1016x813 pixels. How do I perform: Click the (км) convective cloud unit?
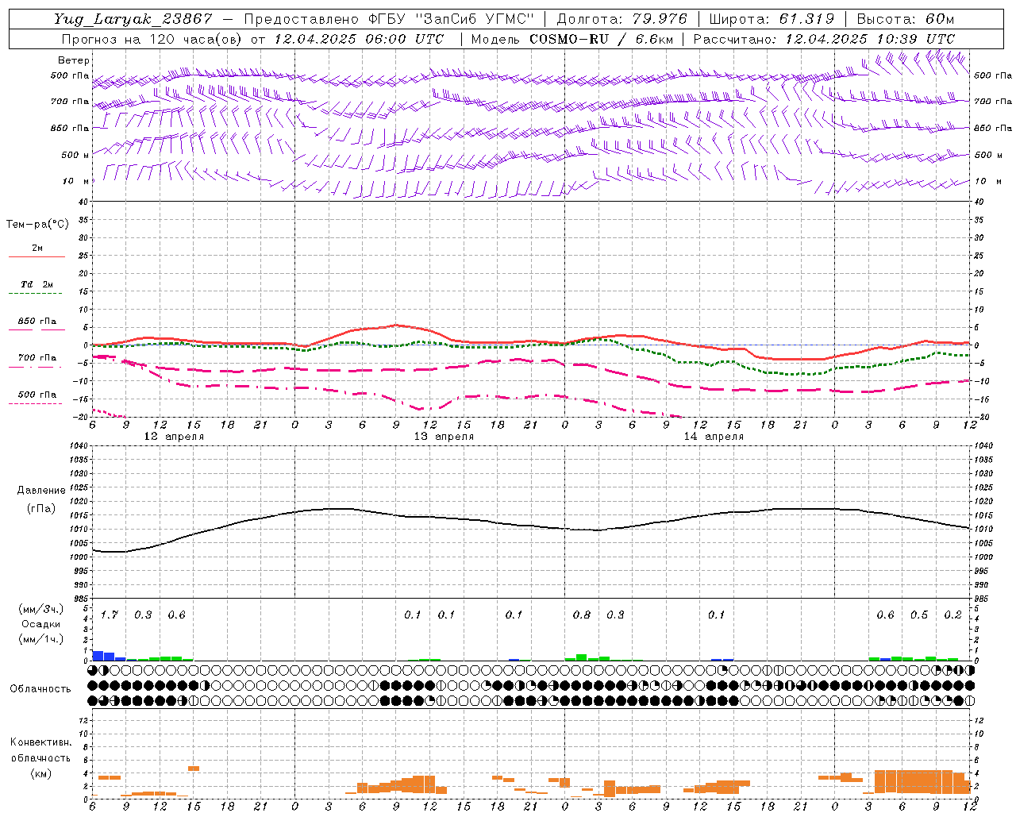coord(40,773)
